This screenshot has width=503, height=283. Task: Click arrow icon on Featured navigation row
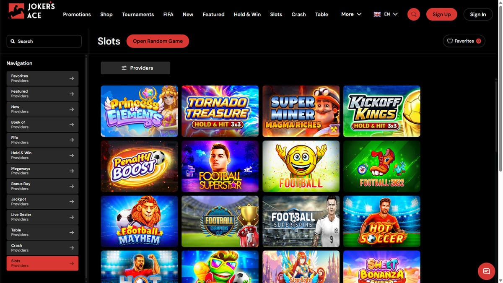click(72, 94)
